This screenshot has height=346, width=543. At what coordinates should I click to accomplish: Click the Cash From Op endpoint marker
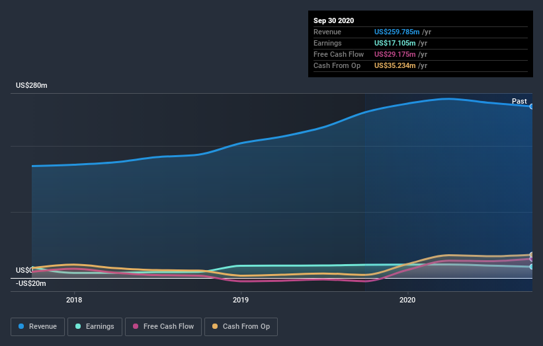pos(532,255)
